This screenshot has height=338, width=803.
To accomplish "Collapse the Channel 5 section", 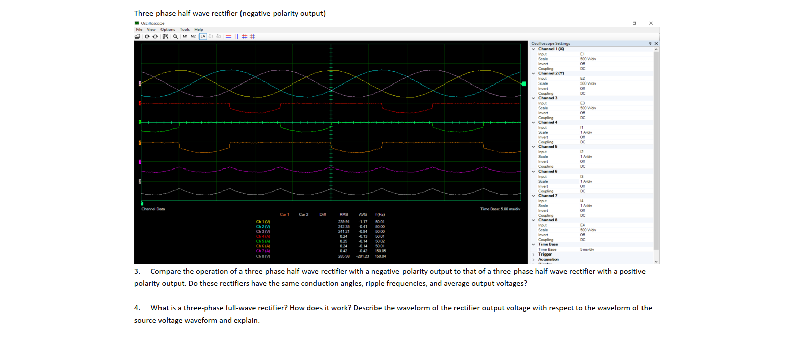I will point(534,146).
